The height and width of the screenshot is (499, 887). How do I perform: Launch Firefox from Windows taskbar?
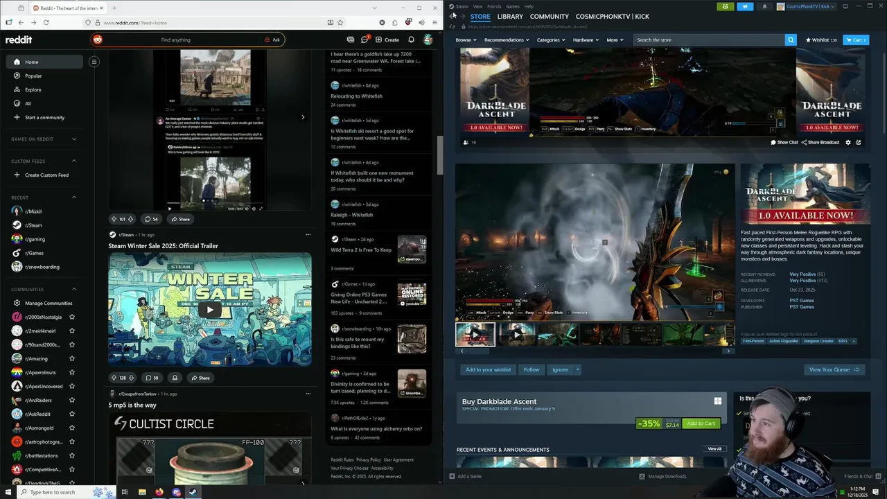pyautogui.click(x=159, y=492)
